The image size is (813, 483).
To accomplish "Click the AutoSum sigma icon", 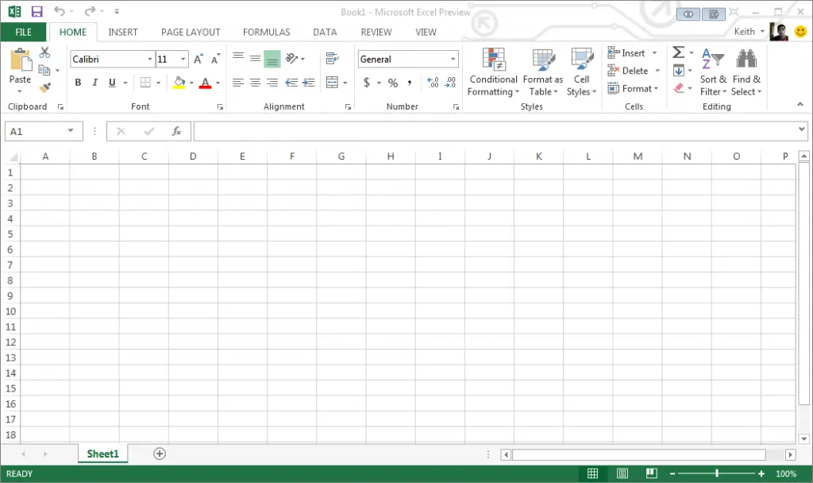I will pyautogui.click(x=678, y=52).
